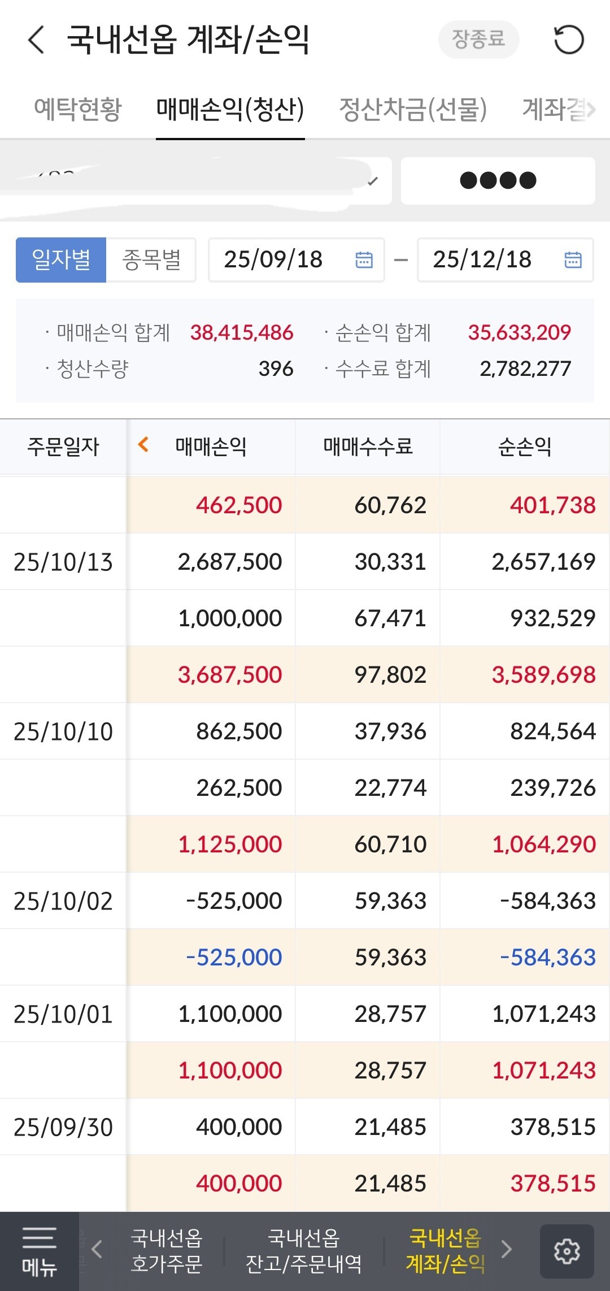Tap the back arrow icon
The height and width of the screenshot is (1291, 610).
36,40
